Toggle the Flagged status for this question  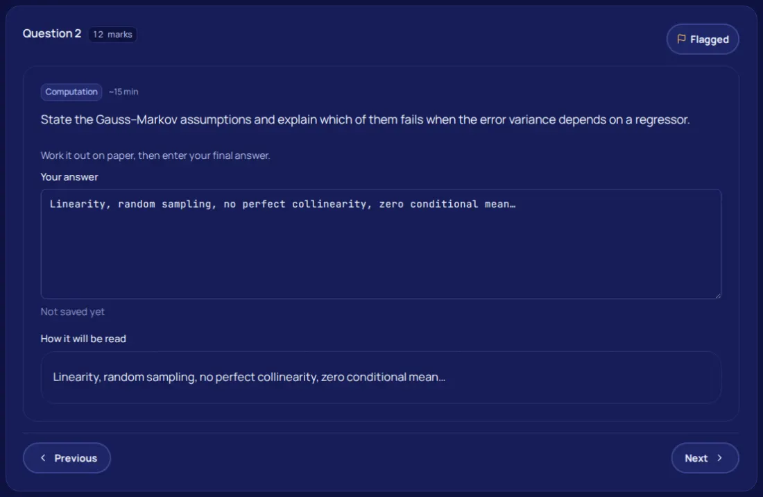tap(703, 39)
